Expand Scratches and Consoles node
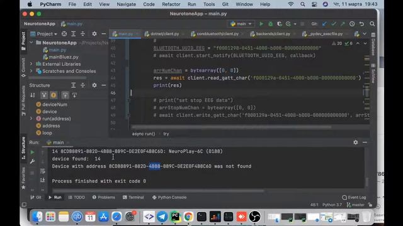This screenshot has width=403, height=226. click(x=31, y=71)
